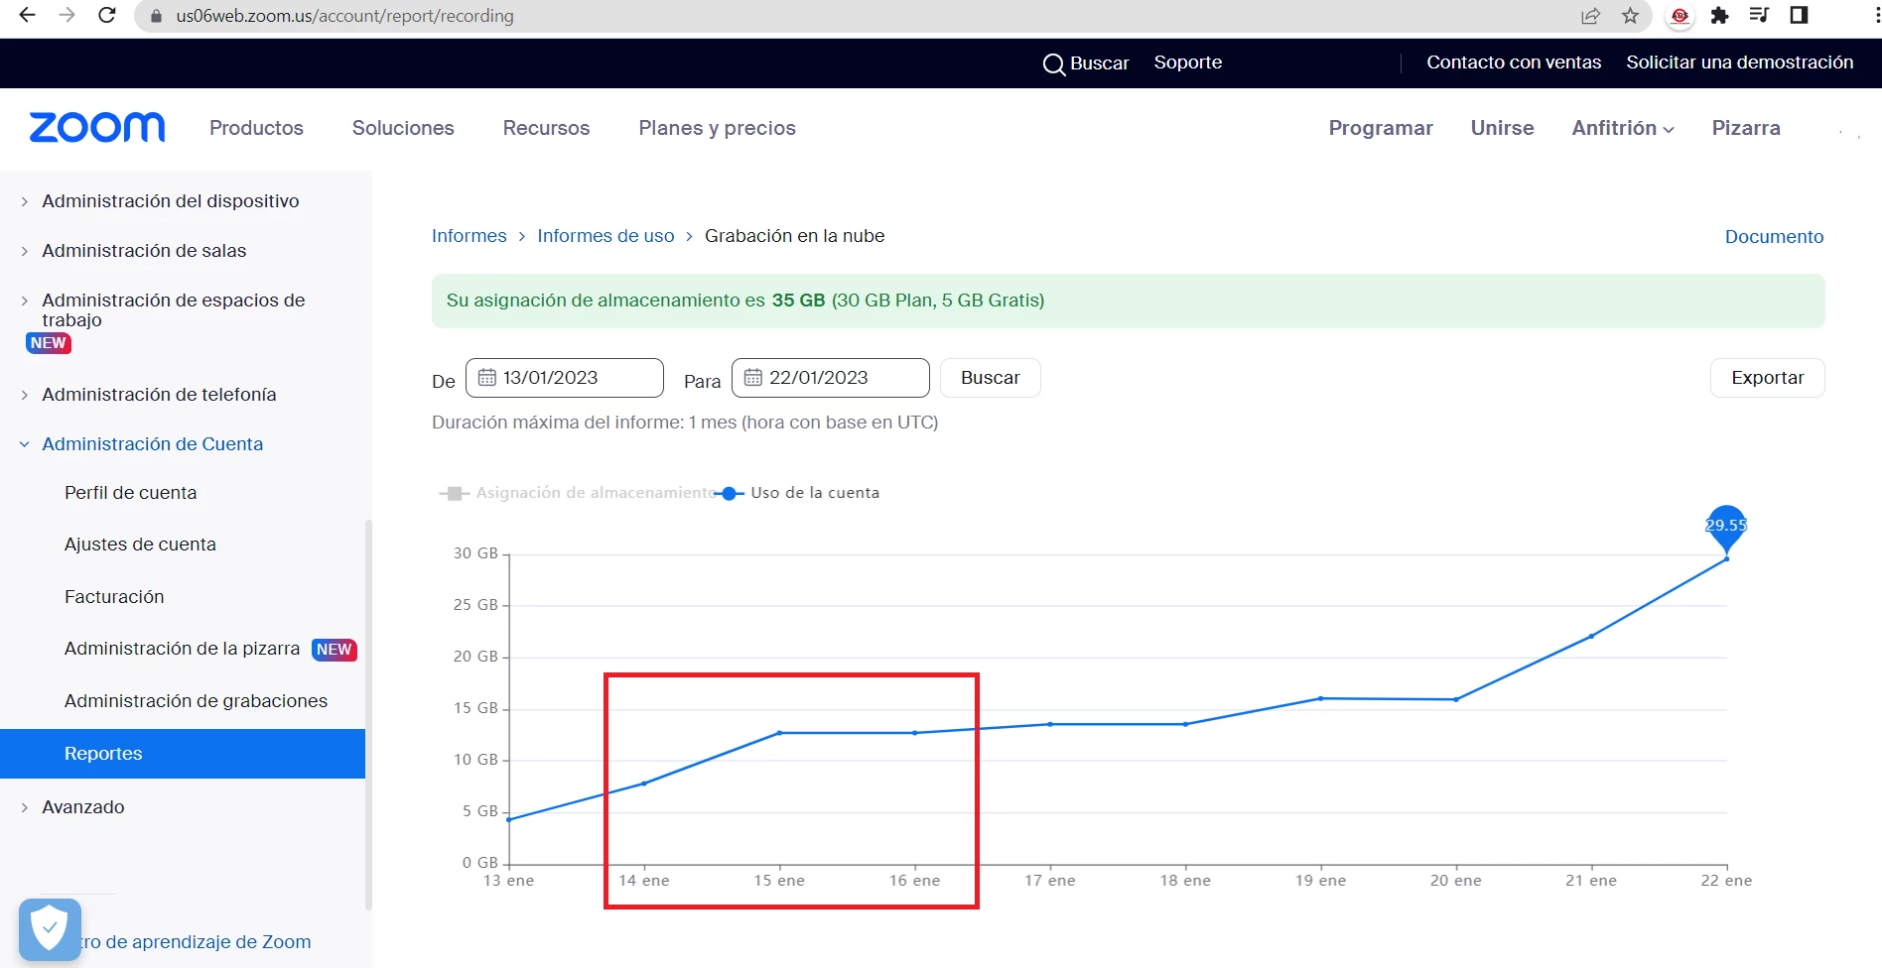This screenshot has height=968, width=1882.
Task: Click the calendar icon in Para date field
Action: [x=752, y=378]
